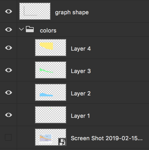
Task: Click the Screen Shot 2019-02-15 layer name
Action: pos(107,138)
